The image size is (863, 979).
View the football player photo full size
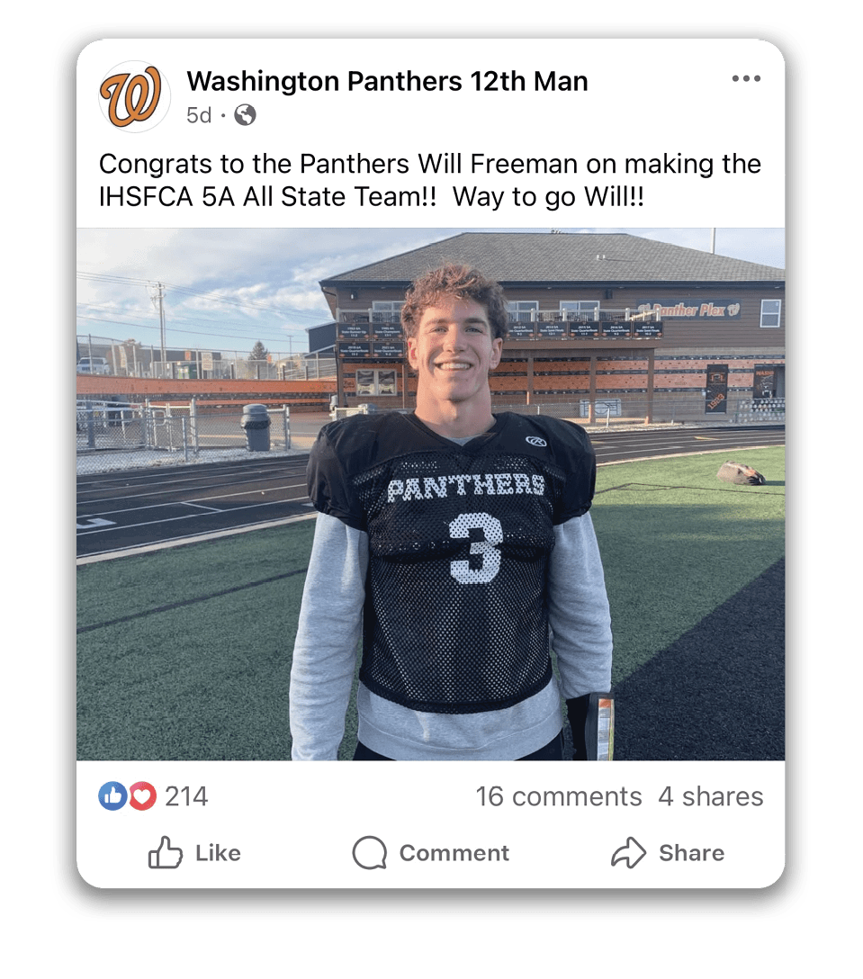tap(430, 493)
